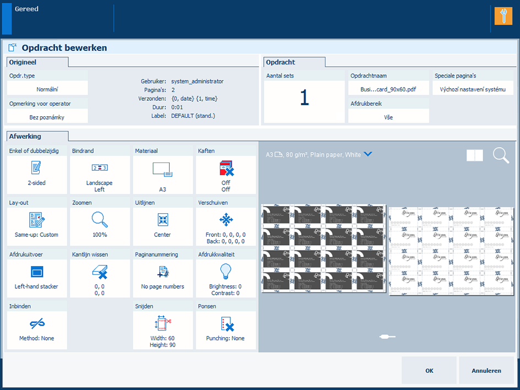
Task: Select the Uitlijnen center icon
Action: pyautogui.click(x=162, y=220)
